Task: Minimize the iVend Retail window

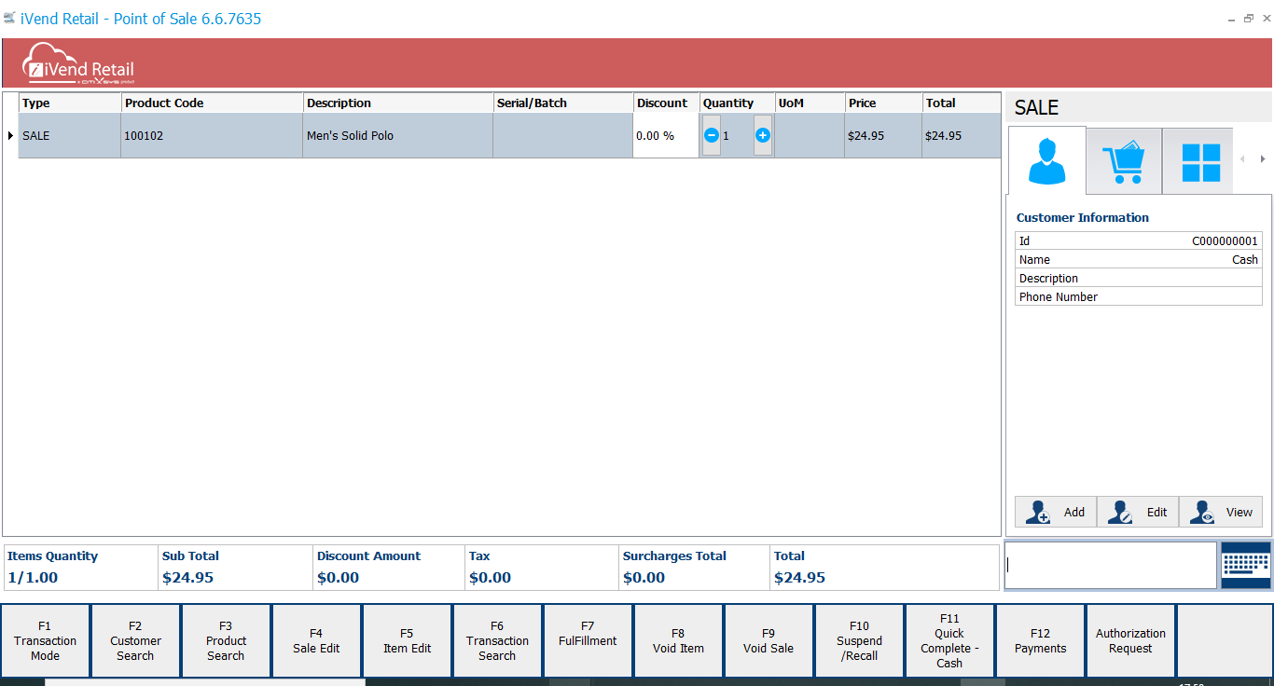Action: click(1230, 19)
